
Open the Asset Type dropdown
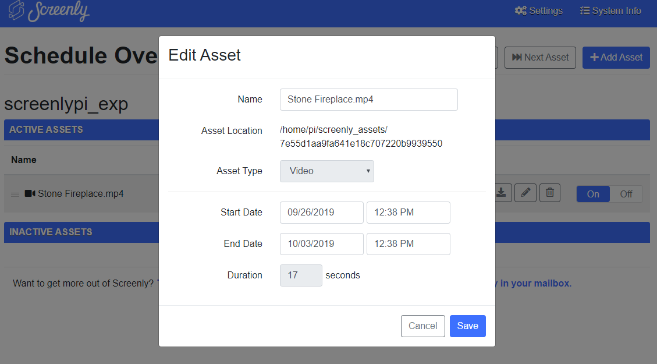[326, 171]
